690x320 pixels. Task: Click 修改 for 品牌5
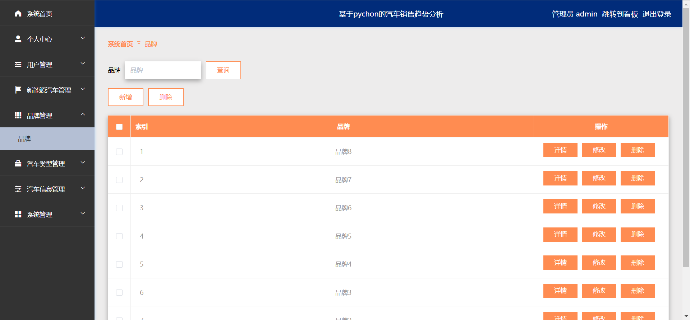click(x=599, y=235)
